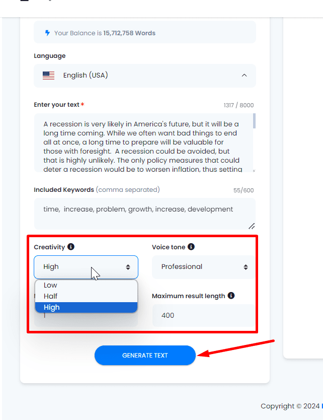Viewport: 323px width, 420px height.
Task: Collapse the Creativity dropdown showing High
Action: (x=86, y=267)
